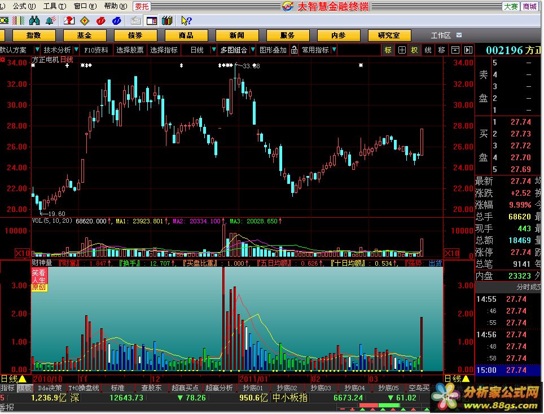This screenshot has width=544, height=414.
Task: Open the 多图组合 dropdown arrow
Action: [253, 50]
